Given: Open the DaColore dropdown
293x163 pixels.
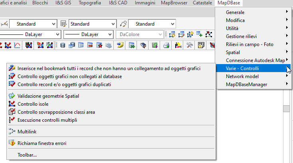Looking at the screenshot, I should point(139,34).
